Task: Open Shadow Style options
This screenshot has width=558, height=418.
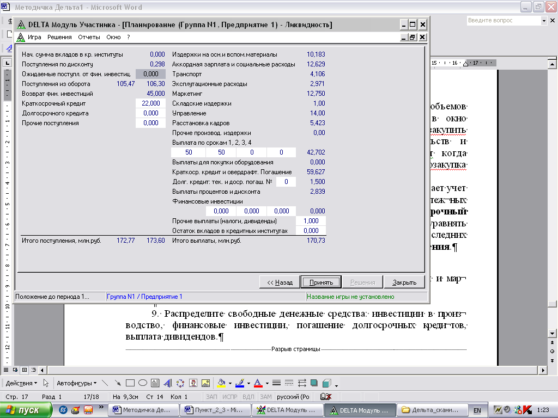Action: click(x=314, y=383)
